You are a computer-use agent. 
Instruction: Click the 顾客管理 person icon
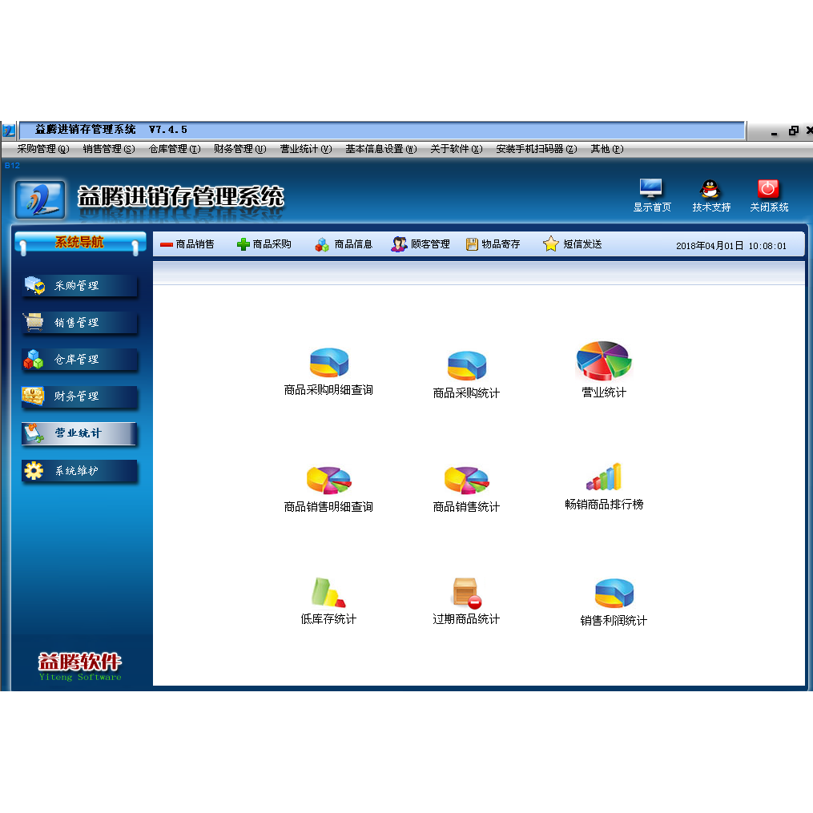tap(399, 243)
